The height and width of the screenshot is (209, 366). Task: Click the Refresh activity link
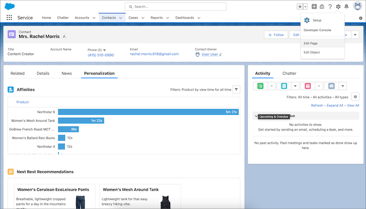click(x=317, y=106)
